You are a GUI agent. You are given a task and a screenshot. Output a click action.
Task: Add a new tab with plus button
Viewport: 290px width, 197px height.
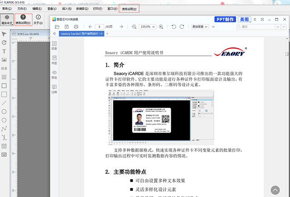[107, 34]
